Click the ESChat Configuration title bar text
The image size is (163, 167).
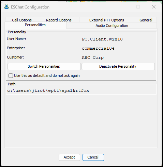pos(30,7)
